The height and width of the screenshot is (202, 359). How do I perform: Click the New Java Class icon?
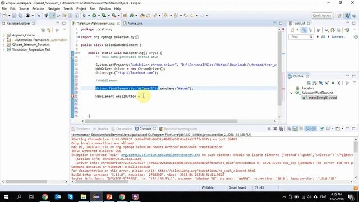(x=132, y=16)
